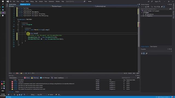Collapse the Builder project node
Screen dimensions: 175x98
tap(142, 13)
